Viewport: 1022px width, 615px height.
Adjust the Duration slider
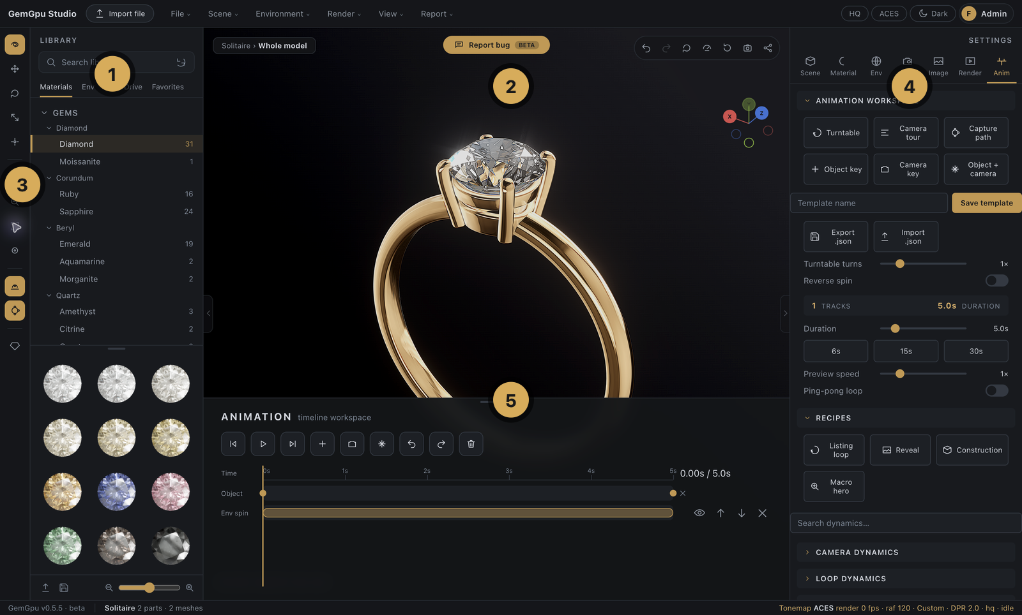click(x=923, y=329)
